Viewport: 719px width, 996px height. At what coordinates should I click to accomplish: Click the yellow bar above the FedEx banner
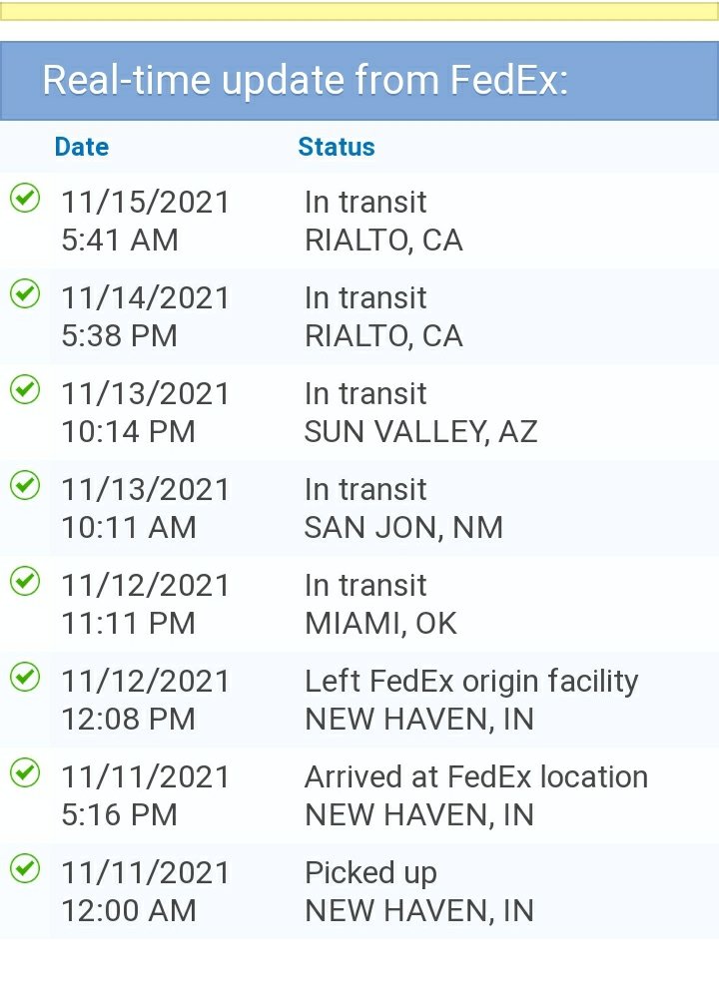[x=359, y=11]
